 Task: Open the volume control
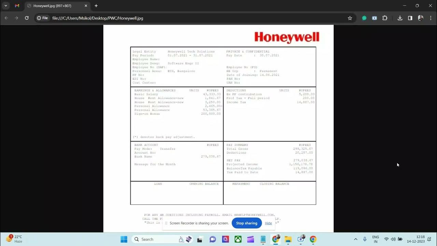(x=393, y=239)
